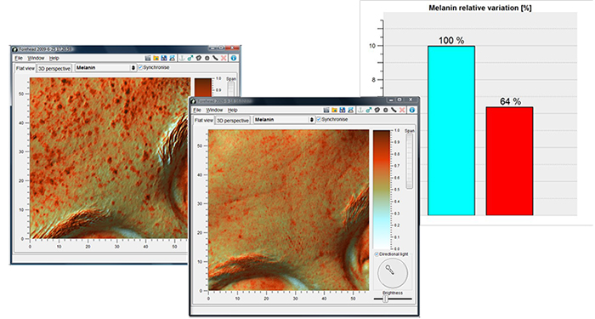Select the teal arrow tool in front window

(368, 110)
